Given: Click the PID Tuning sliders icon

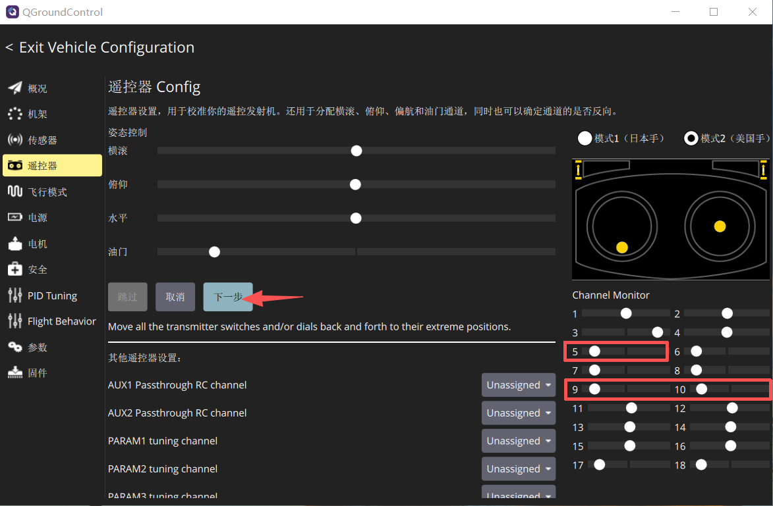Looking at the screenshot, I should point(14,295).
